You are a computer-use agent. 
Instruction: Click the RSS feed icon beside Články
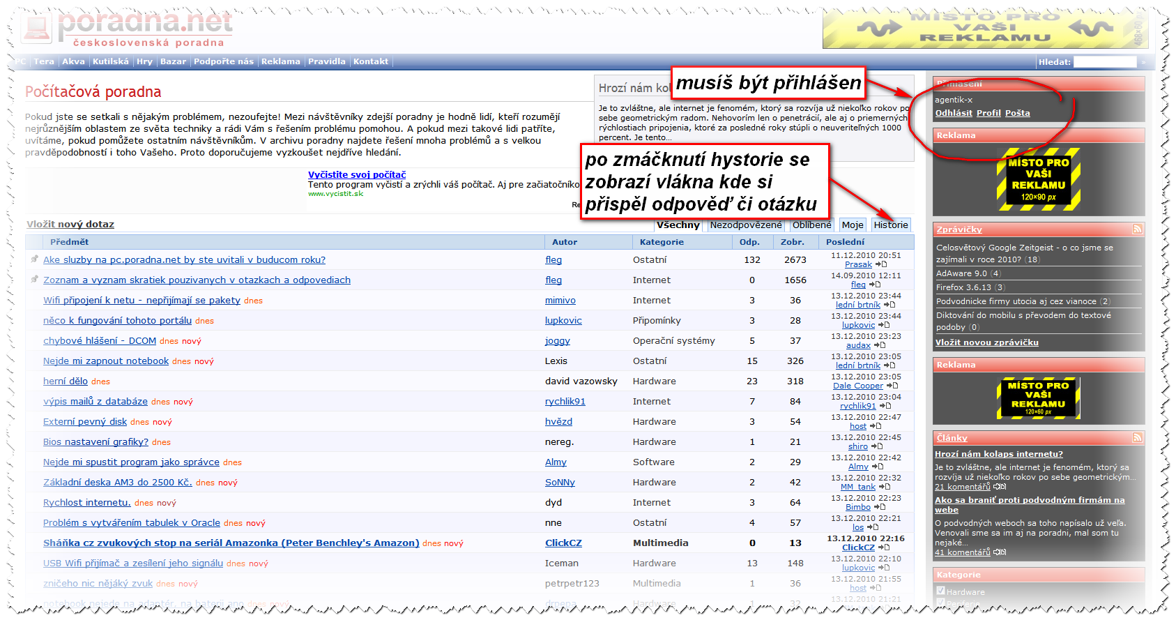coord(1137,437)
